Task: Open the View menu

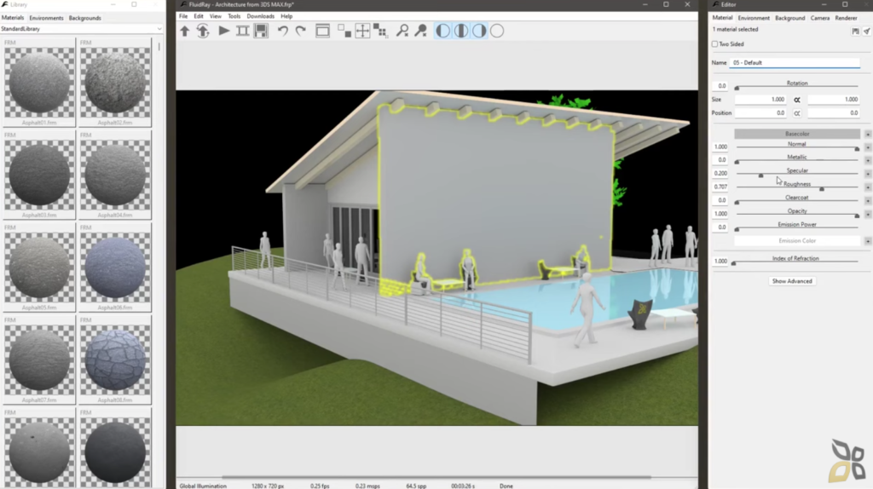Action: (216, 16)
